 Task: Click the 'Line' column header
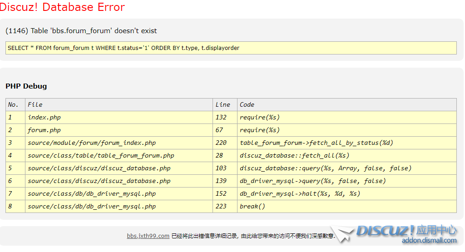click(x=225, y=104)
